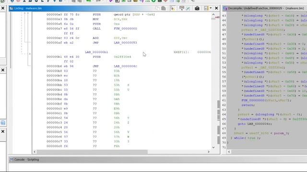This screenshot has width=307, height=172.
Task: Select address 000000a0 in Listing
Action: coord(54,14)
